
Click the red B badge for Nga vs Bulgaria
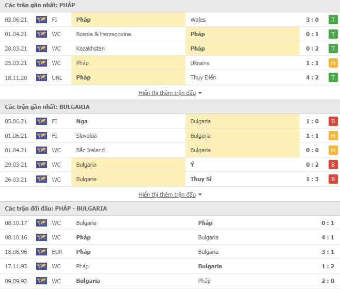333,121
